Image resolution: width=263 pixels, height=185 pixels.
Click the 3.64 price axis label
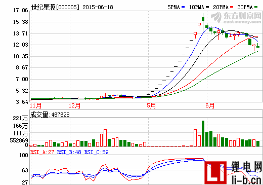(22, 102)
